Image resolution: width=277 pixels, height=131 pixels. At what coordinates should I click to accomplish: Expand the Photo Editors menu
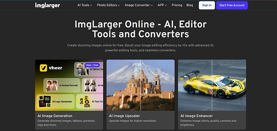(x=109, y=5)
